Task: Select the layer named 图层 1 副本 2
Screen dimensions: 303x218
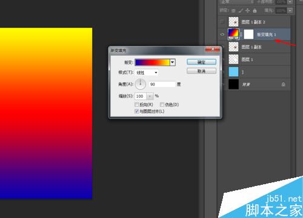Action: [x=253, y=22]
